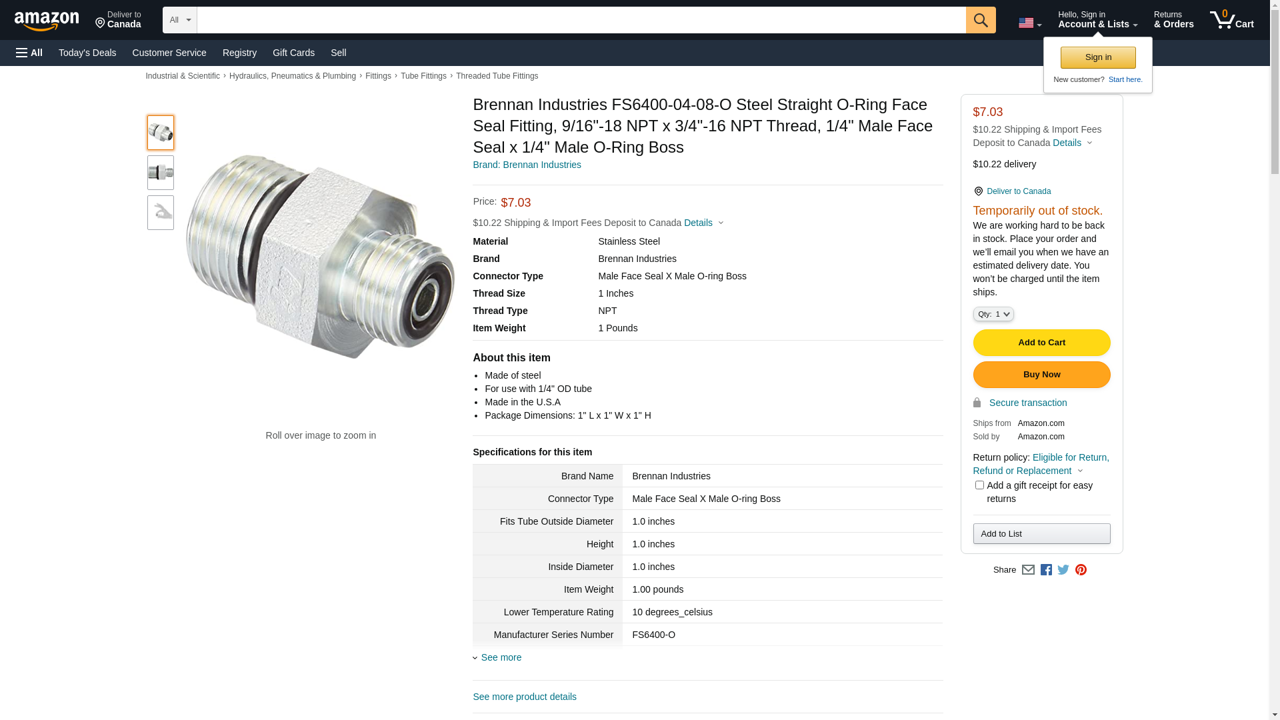Click the Buy Now button

tap(1041, 375)
